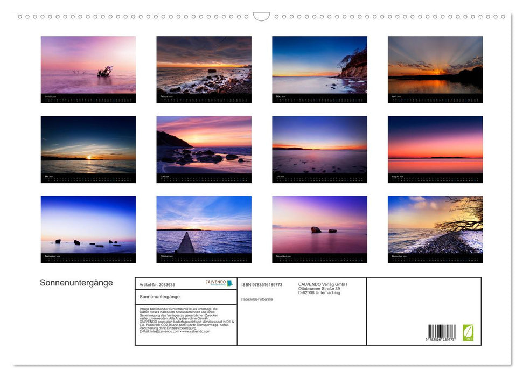The width and height of the screenshot is (523, 377).
Task: Select the Dezember snowy branch beach thumbnail
Action: [434, 229]
